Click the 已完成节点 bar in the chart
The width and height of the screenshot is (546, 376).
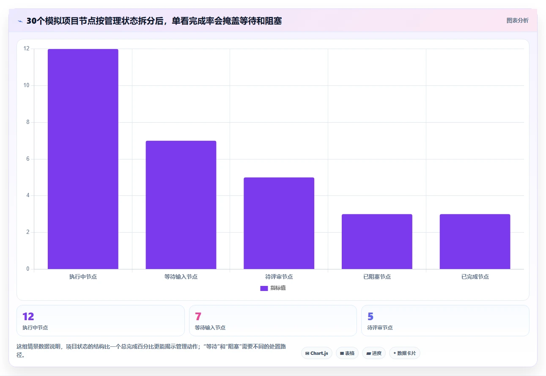(x=475, y=242)
